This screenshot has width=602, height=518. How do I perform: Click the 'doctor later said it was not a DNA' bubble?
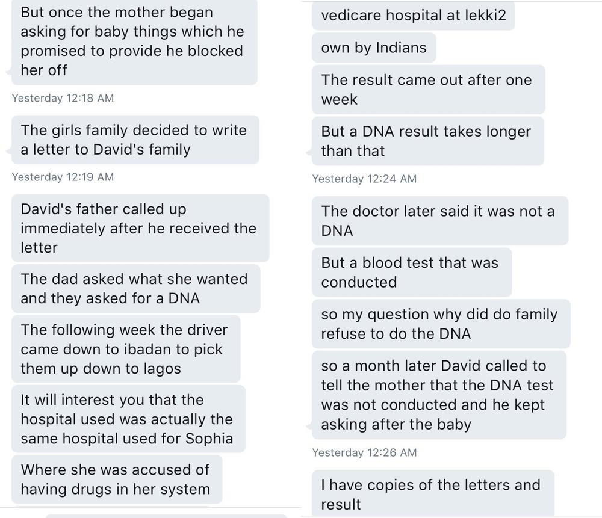tap(440, 221)
